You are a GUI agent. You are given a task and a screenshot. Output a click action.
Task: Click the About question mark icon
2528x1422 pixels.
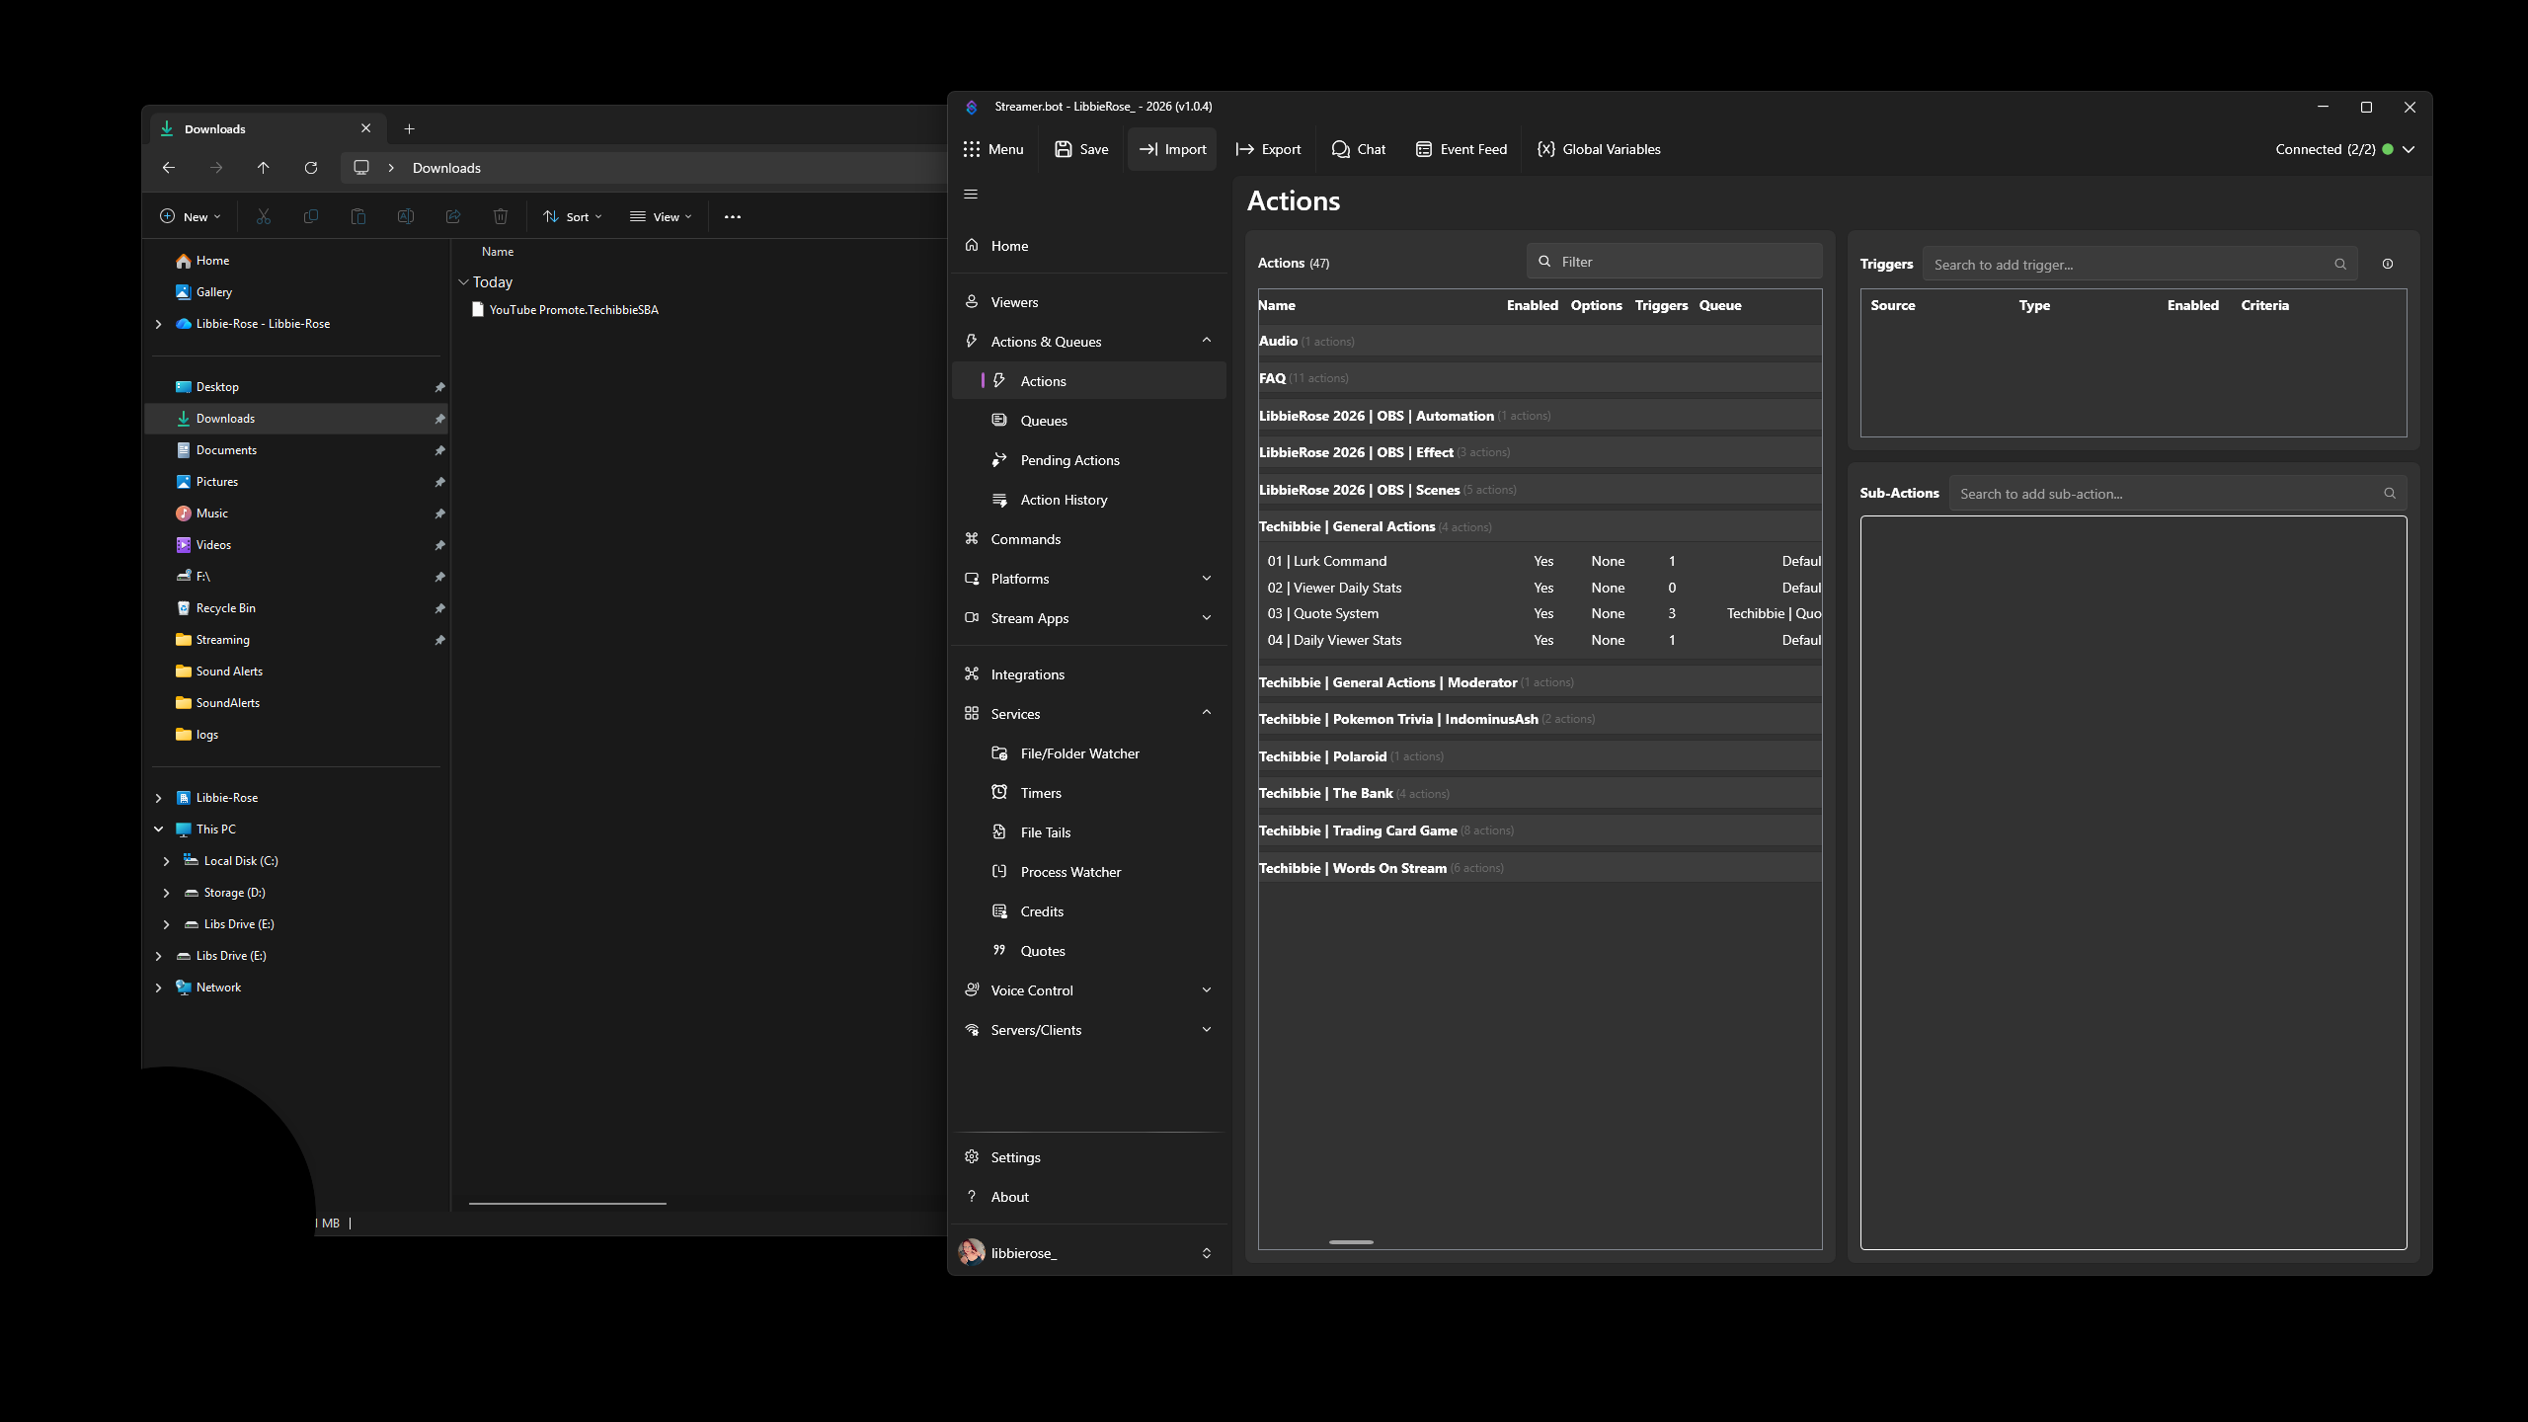972,1196
